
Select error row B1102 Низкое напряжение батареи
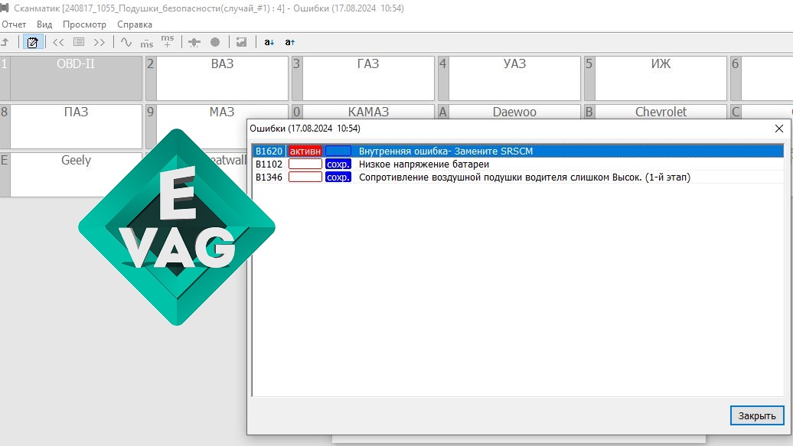click(x=518, y=164)
